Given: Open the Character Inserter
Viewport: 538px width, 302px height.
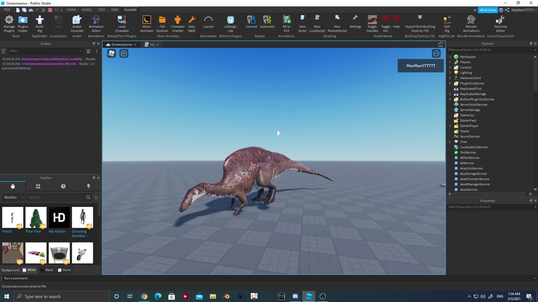Looking at the screenshot, I should coord(178,24).
